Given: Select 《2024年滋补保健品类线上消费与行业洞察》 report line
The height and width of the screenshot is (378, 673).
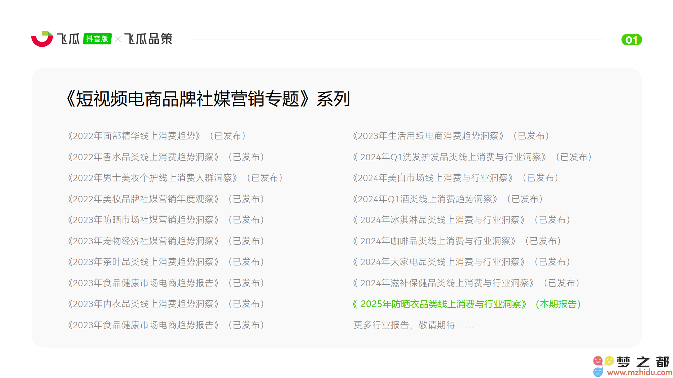Looking at the screenshot, I should [466, 283].
